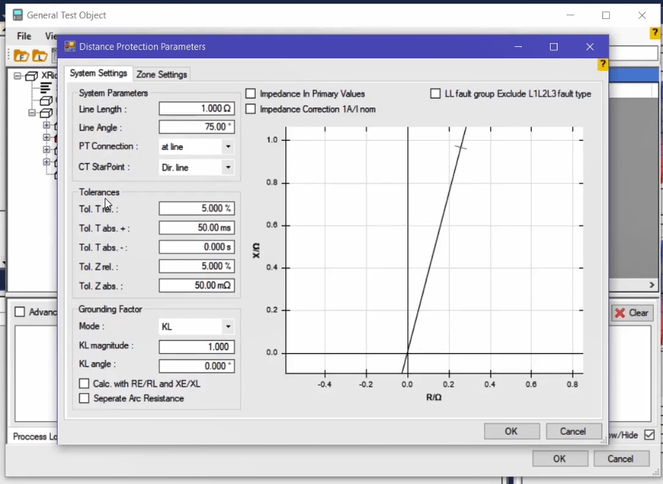
Task: Select the XRio root block icon
Action: coord(32,76)
